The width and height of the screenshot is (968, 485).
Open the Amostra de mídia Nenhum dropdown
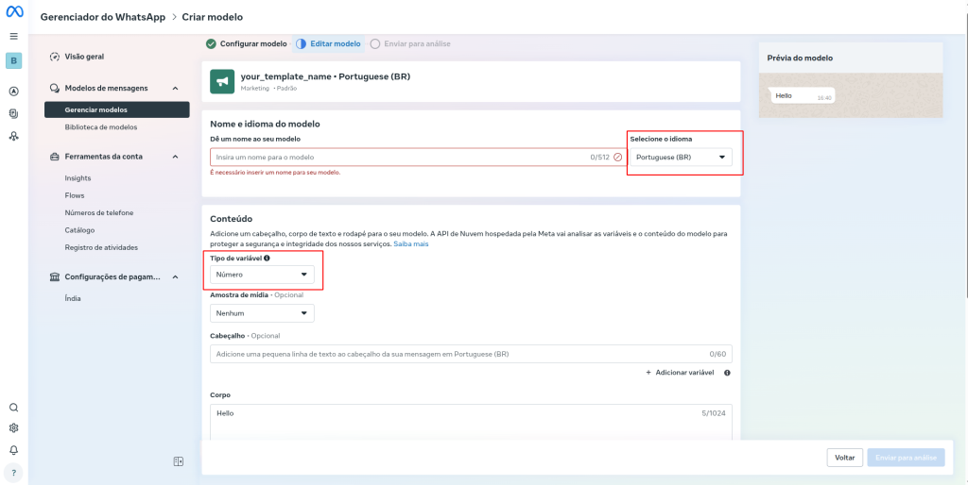pyautogui.click(x=262, y=312)
